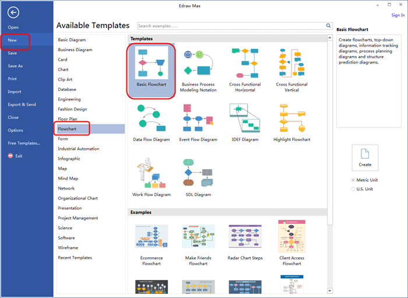Click the Sign In link
Screen dimensions: 408x298
(398, 15)
